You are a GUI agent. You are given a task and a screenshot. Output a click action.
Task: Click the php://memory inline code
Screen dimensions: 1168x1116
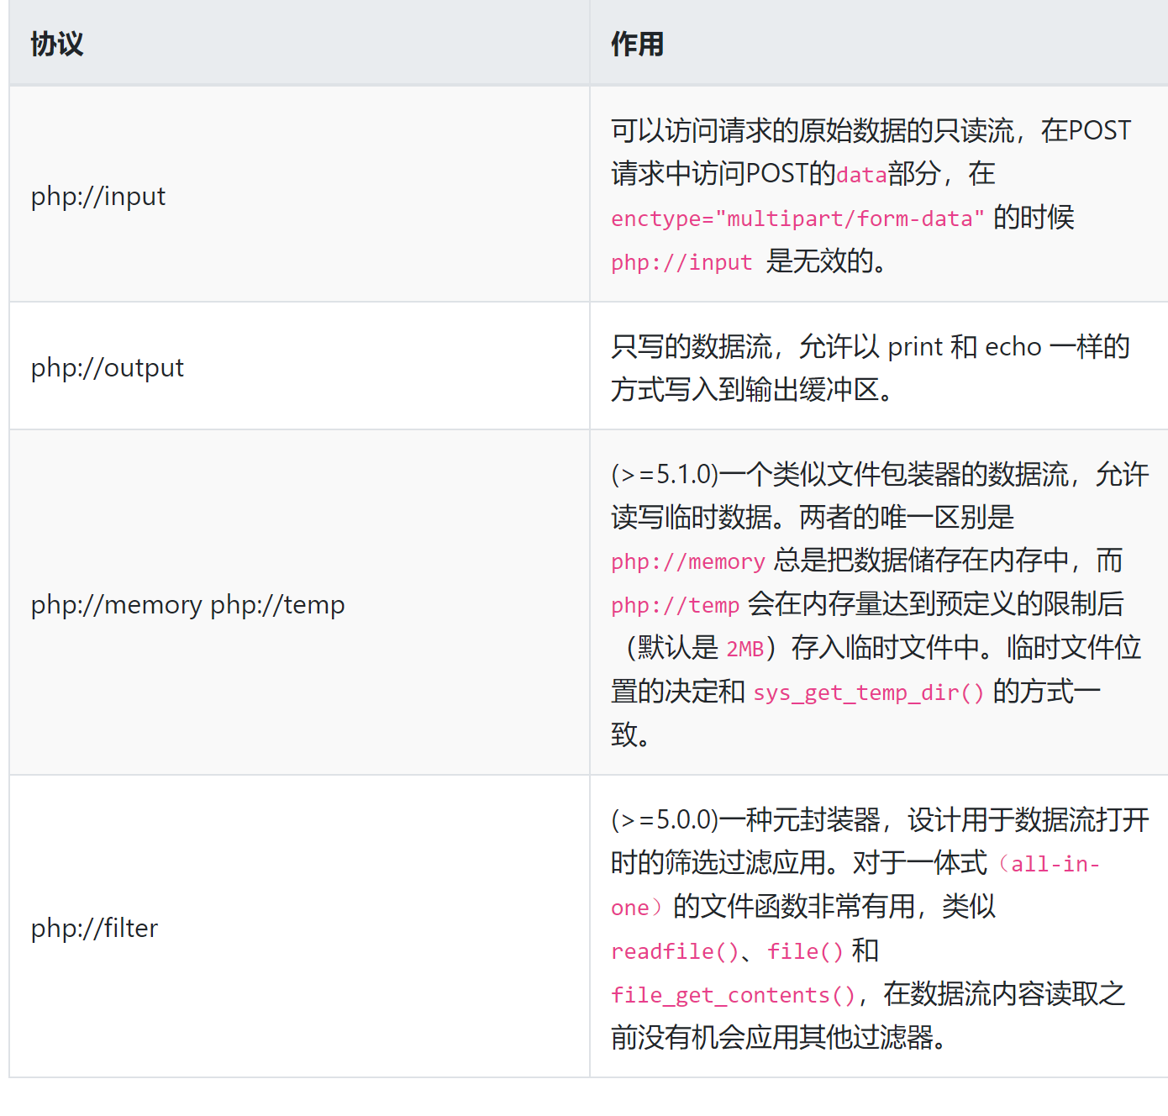point(688,561)
